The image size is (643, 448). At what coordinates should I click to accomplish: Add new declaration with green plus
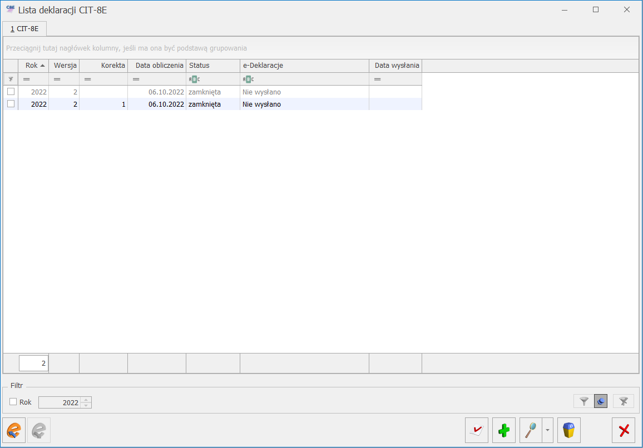[503, 430]
